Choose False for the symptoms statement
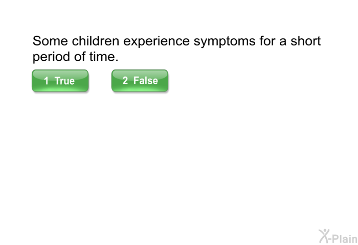Screen dimensions: 358x245 click(x=140, y=81)
